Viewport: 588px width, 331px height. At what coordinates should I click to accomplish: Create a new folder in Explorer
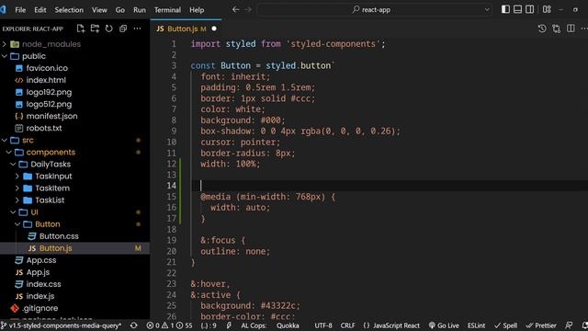(95, 29)
